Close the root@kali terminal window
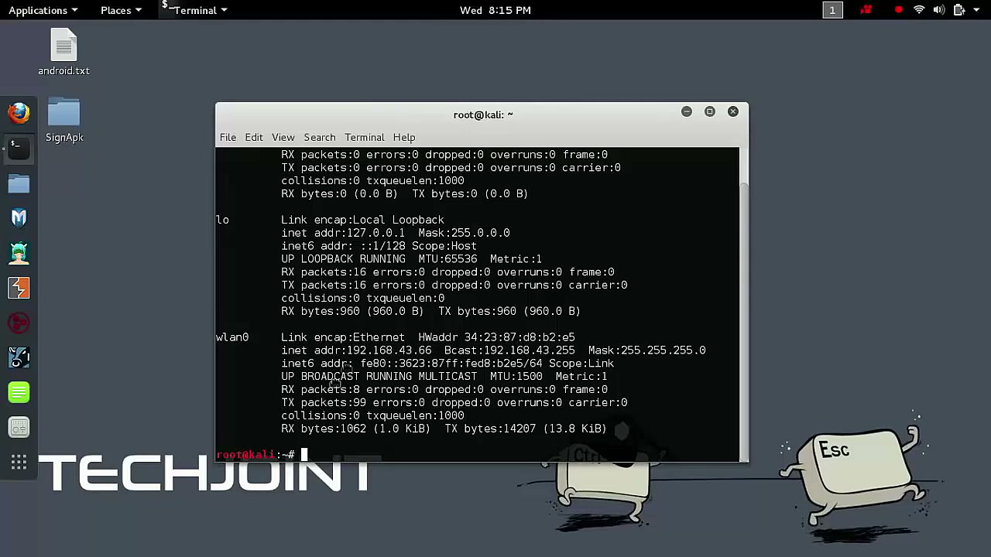The height and width of the screenshot is (557, 991). click(x=732, y=111)
